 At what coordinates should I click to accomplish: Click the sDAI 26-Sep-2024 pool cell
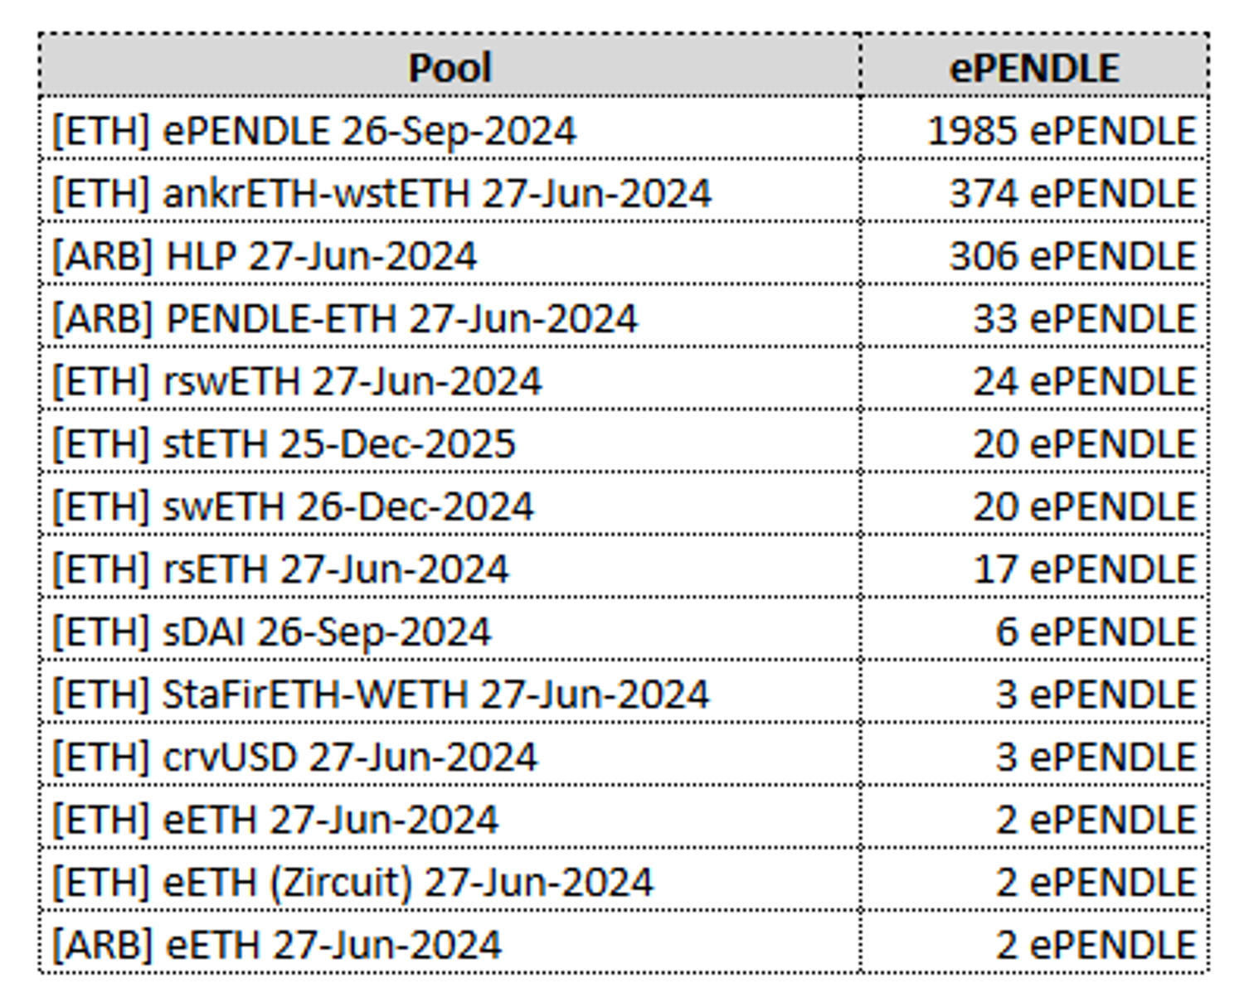[272, 632]
